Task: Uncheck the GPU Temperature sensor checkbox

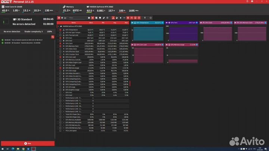Action: (60, 30)
